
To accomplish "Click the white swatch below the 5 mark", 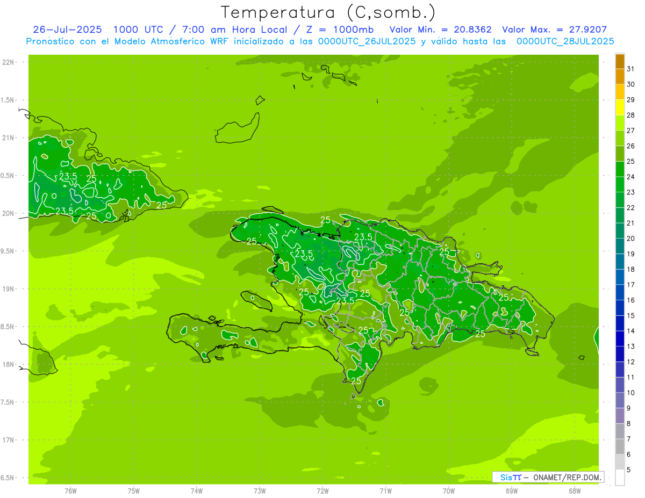I will click(x=620, y=478).
